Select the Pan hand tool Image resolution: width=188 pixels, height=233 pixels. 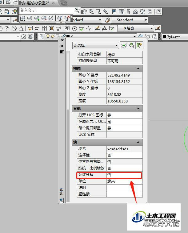(85, 12)
